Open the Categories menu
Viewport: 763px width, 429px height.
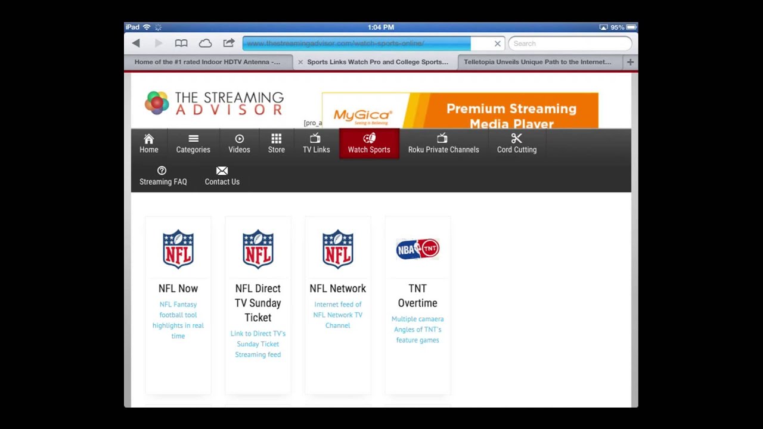pyautogui.click(x=193, y=144)
